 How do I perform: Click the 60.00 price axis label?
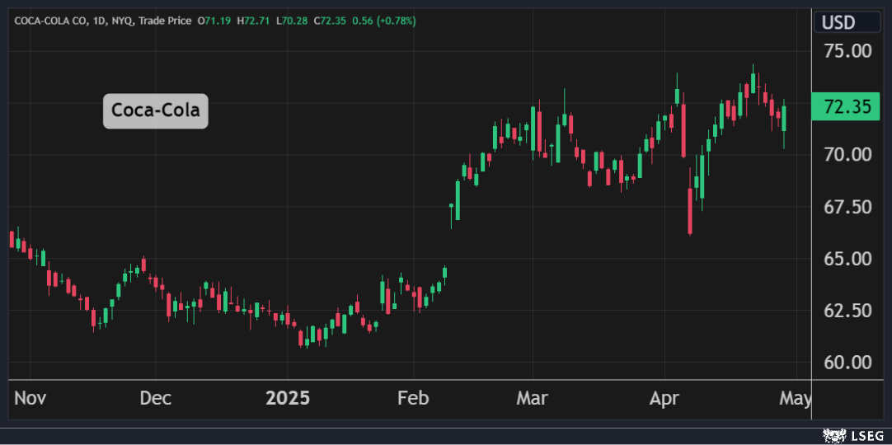click(x=848, y=363)
